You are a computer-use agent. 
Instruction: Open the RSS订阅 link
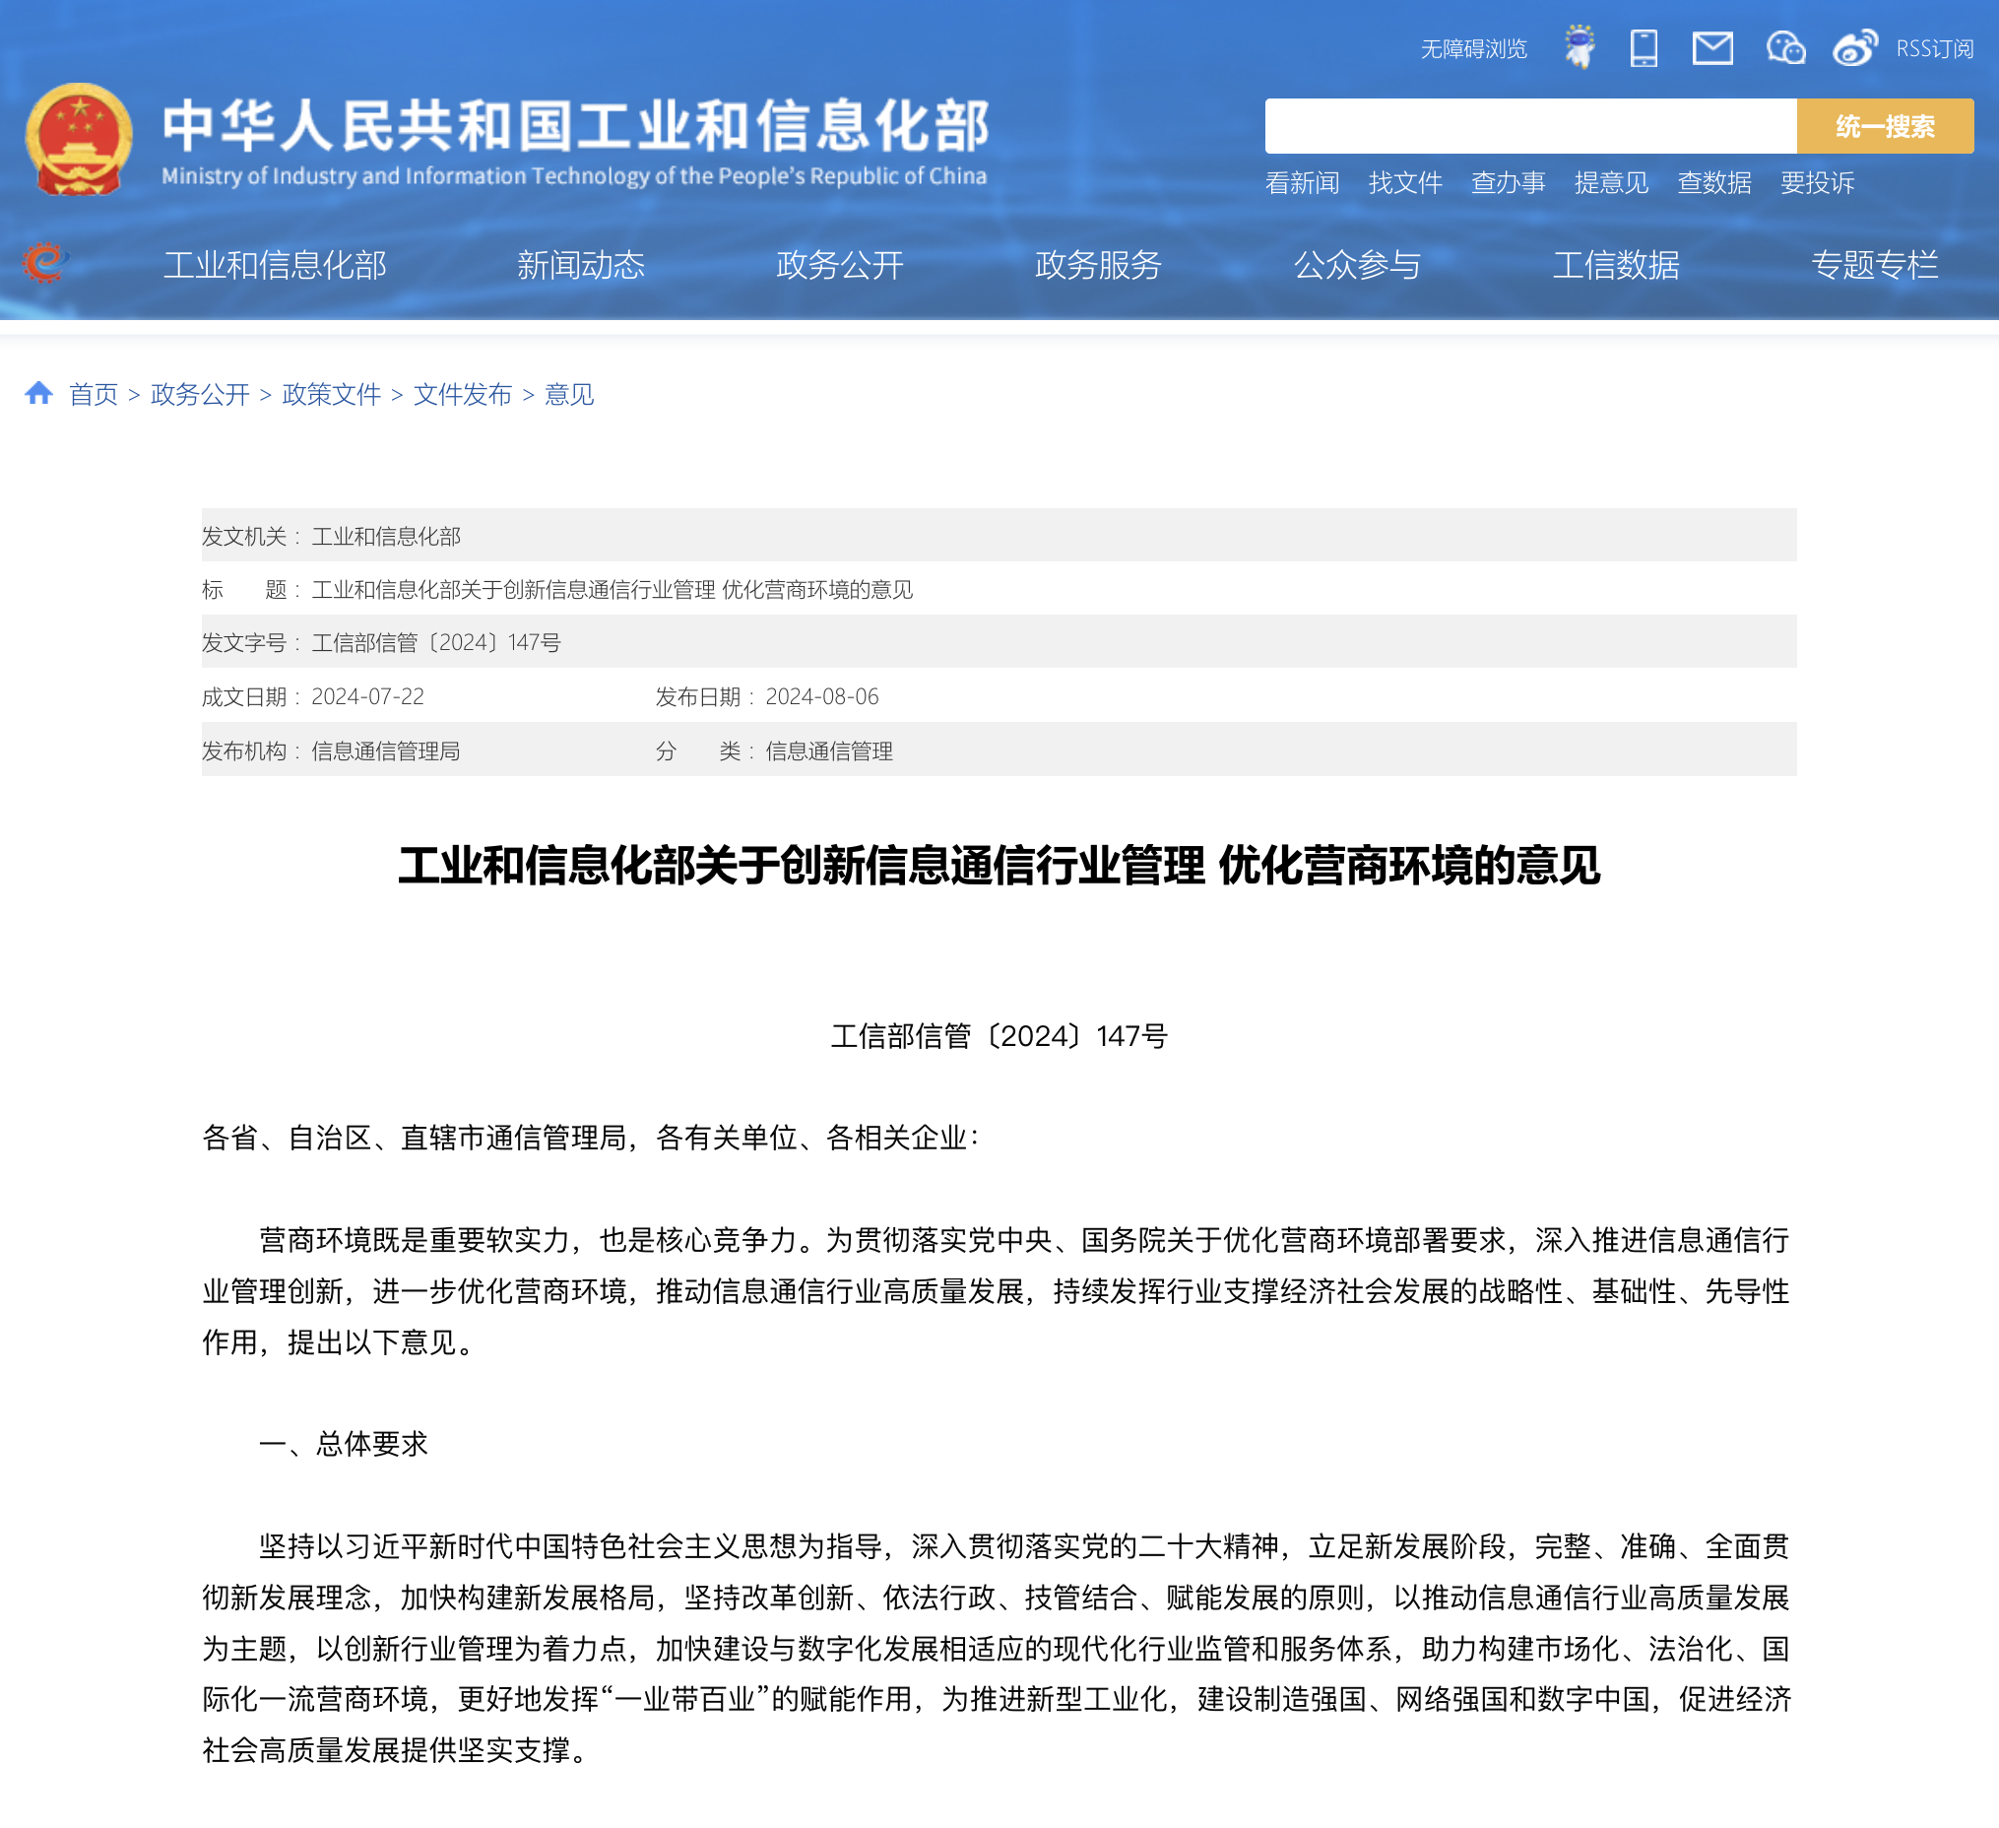(x=1934, y=48)
